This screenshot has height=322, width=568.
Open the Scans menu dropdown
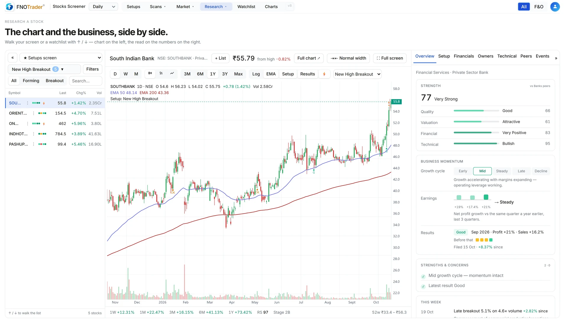tap(158, 7)
